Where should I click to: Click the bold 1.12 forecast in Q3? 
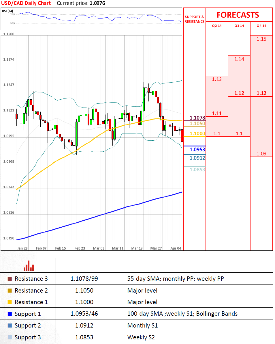pyautogui.click(x=239, y=93)
